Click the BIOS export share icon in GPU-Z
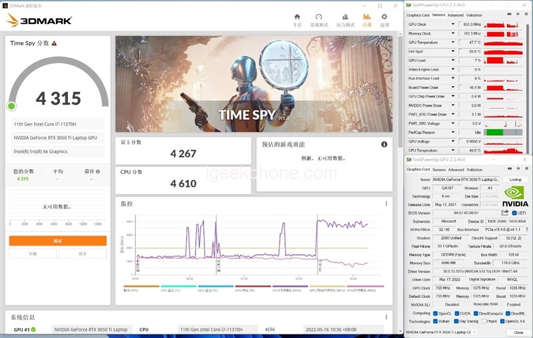The image size is (533, 338). (x=504, y=212)
